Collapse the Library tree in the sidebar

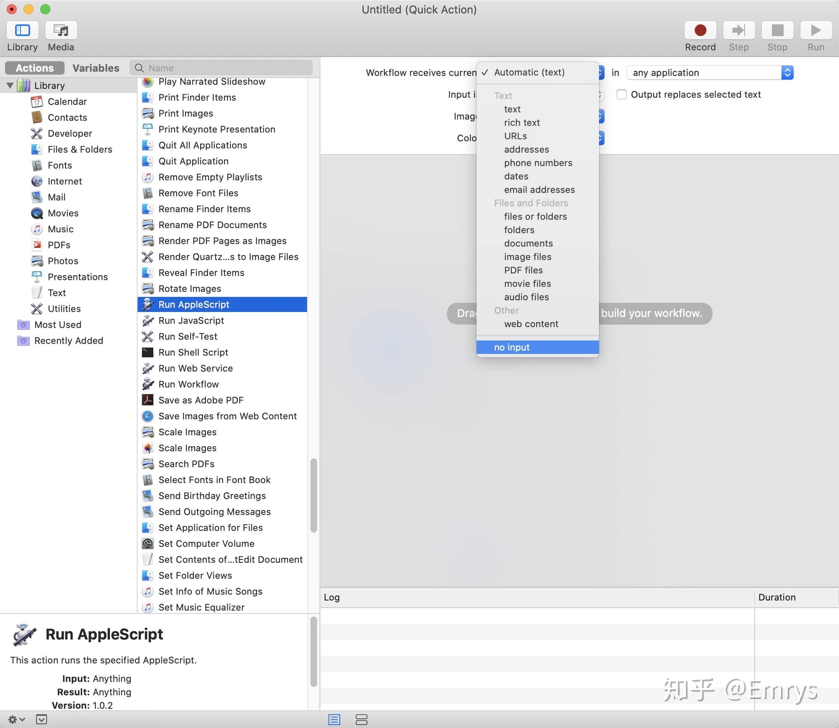pos(10,85)
